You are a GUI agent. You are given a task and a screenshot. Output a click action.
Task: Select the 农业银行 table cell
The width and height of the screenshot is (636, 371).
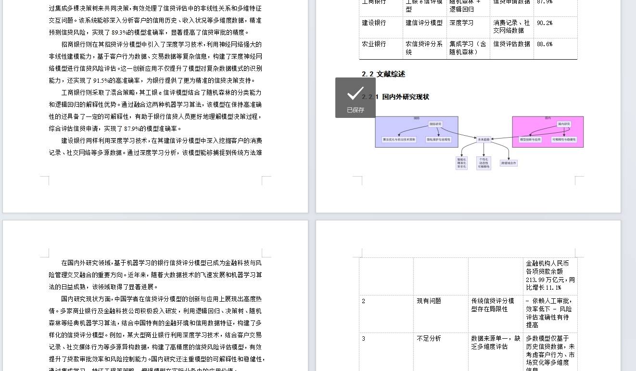(x=381, y=48)
